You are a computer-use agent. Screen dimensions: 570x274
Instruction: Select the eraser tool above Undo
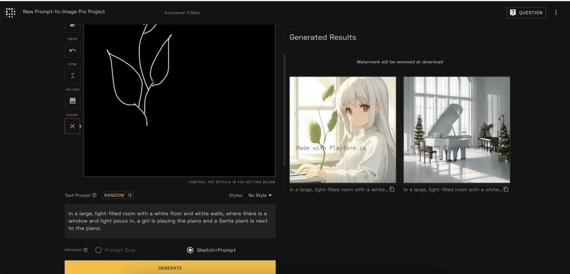pos(72,26)
